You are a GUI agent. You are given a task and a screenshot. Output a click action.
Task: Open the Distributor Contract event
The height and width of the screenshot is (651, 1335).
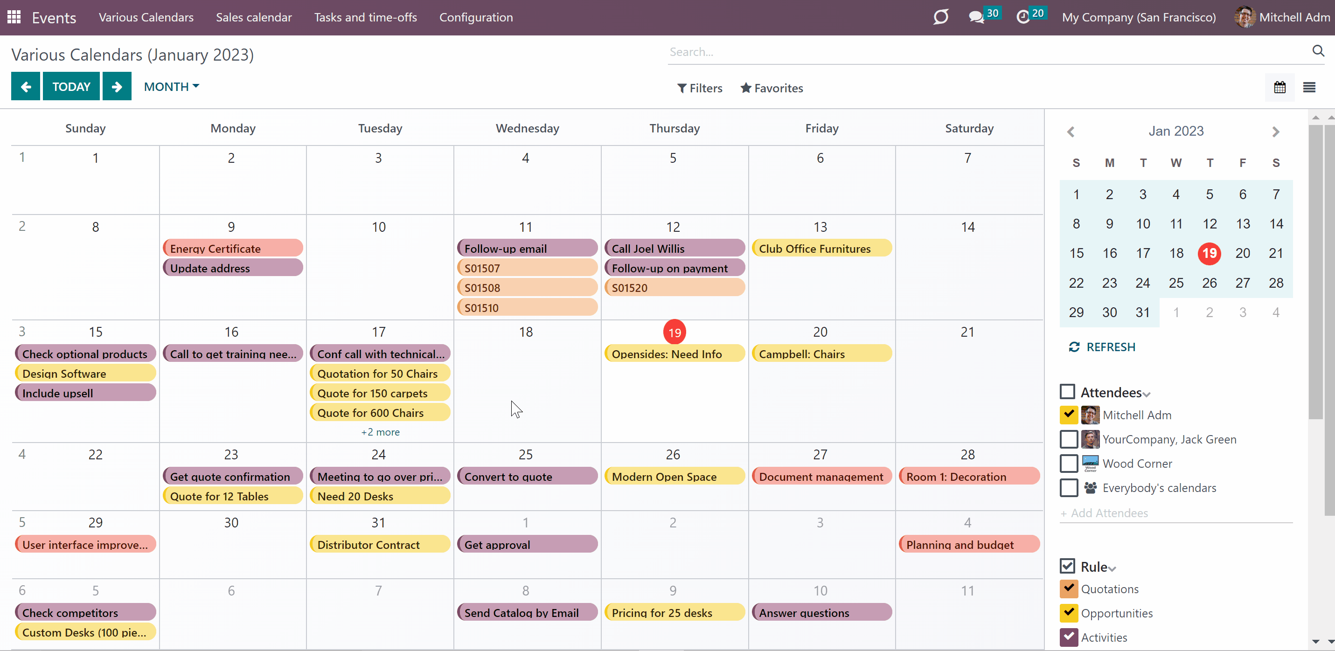coord(380,544)
